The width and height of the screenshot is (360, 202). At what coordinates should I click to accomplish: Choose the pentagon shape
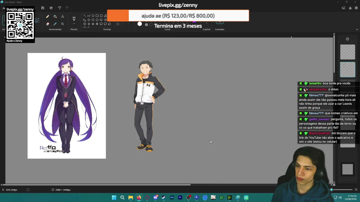(93, 20)
